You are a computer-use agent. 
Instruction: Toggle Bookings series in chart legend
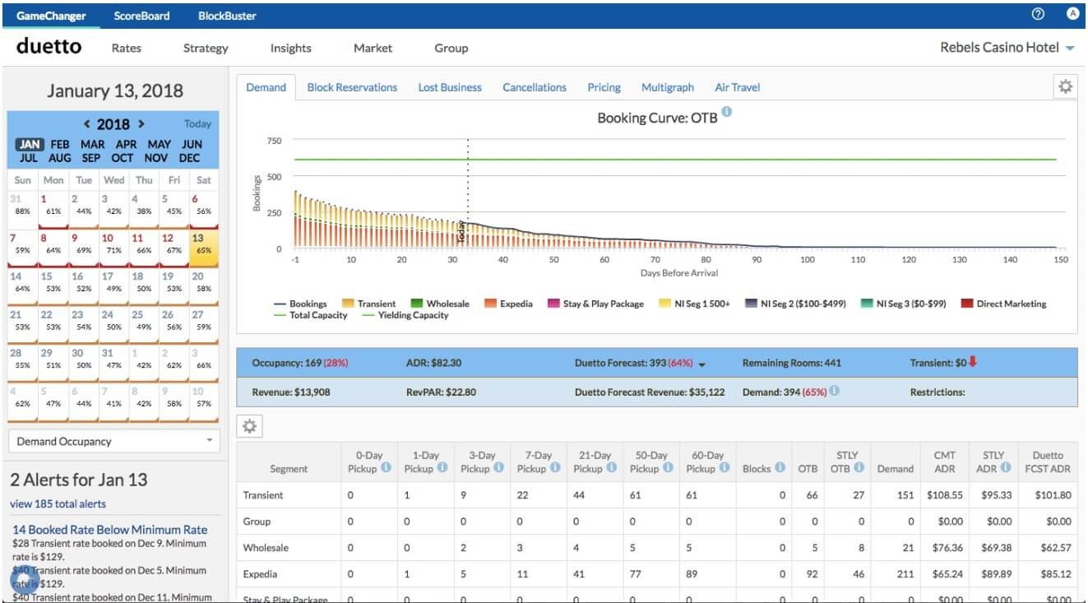pos(300,304)
